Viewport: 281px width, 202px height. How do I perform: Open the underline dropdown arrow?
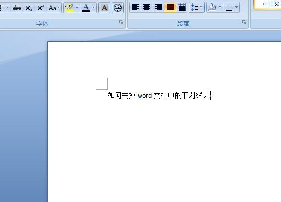coord(7,8)
